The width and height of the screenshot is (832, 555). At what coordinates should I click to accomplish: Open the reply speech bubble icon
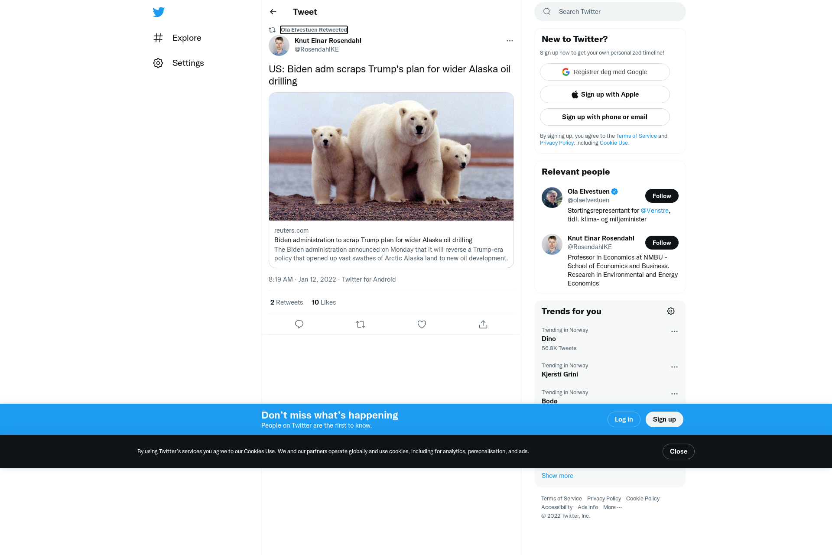tap(299, 324)
